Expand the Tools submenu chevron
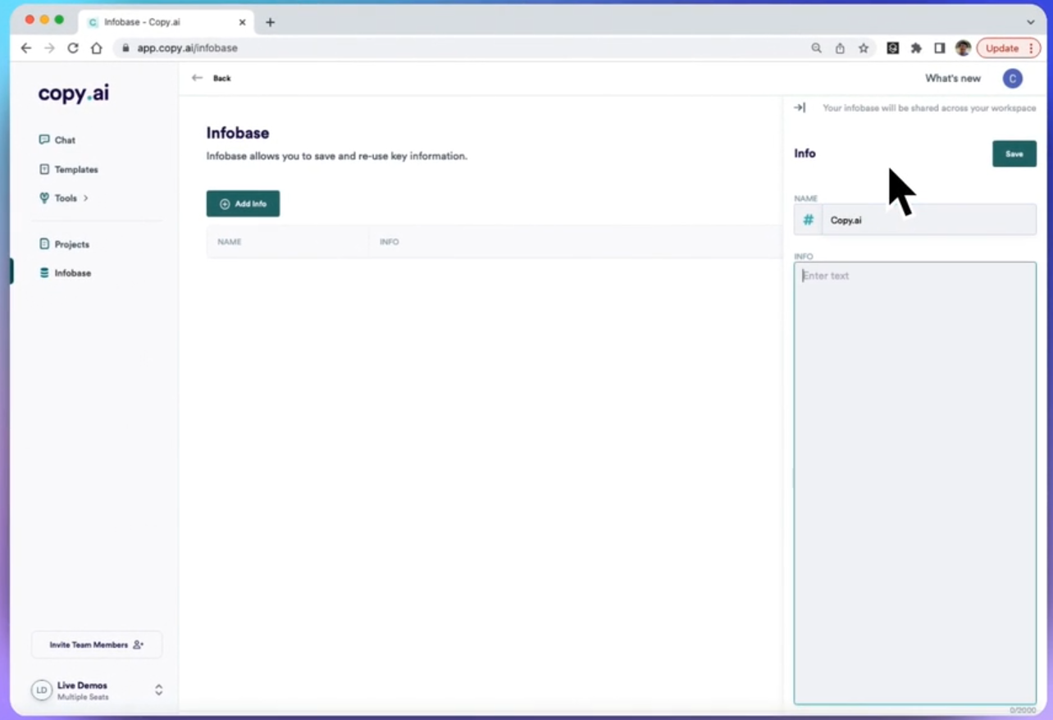 coord(85,198)
